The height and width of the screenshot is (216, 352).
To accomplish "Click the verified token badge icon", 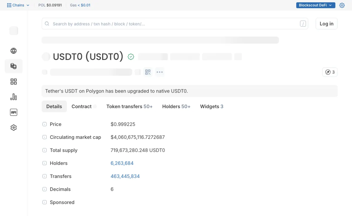I will coord(131,57).
